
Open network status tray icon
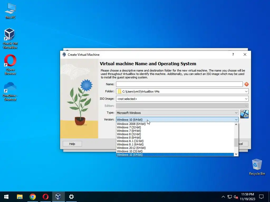(230, 197)
